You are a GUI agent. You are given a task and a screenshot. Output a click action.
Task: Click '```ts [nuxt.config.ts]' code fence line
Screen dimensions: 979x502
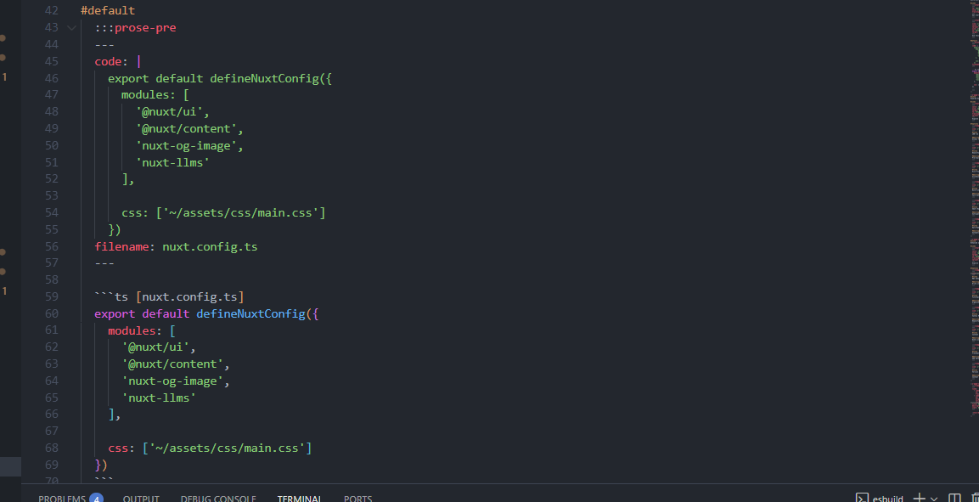click(169, 296)
